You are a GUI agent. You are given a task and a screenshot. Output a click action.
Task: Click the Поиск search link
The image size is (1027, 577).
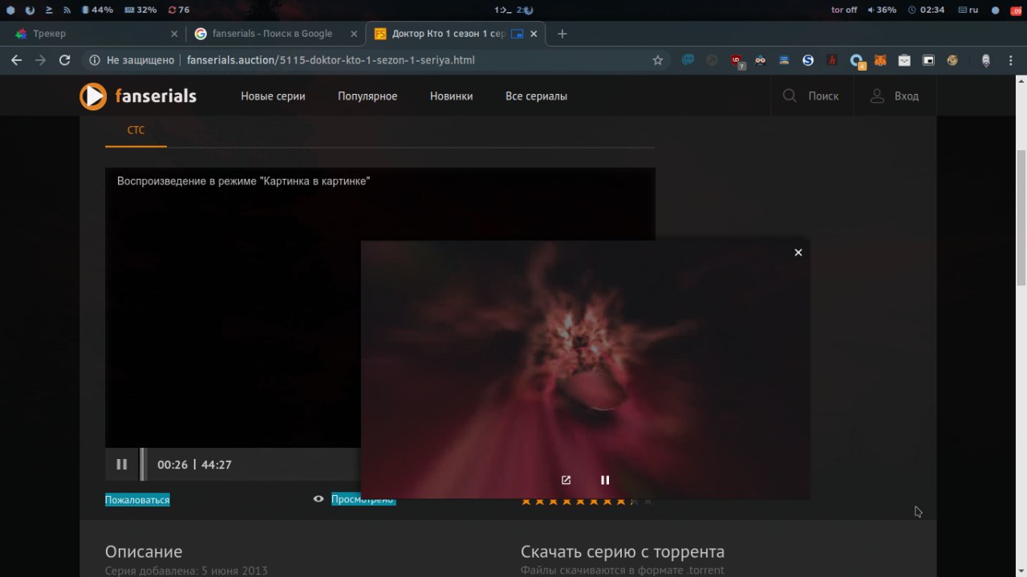(823, 96)
